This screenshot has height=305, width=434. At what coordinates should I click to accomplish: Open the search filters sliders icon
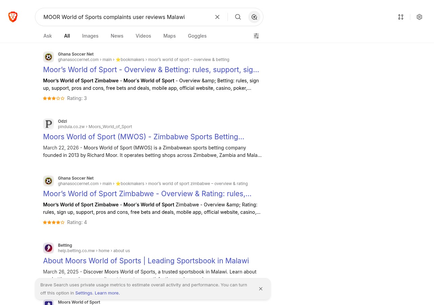pos(256,36)
